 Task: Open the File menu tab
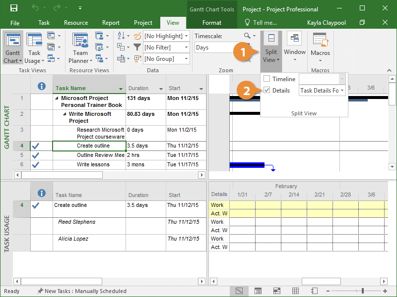tap(15, 23)
